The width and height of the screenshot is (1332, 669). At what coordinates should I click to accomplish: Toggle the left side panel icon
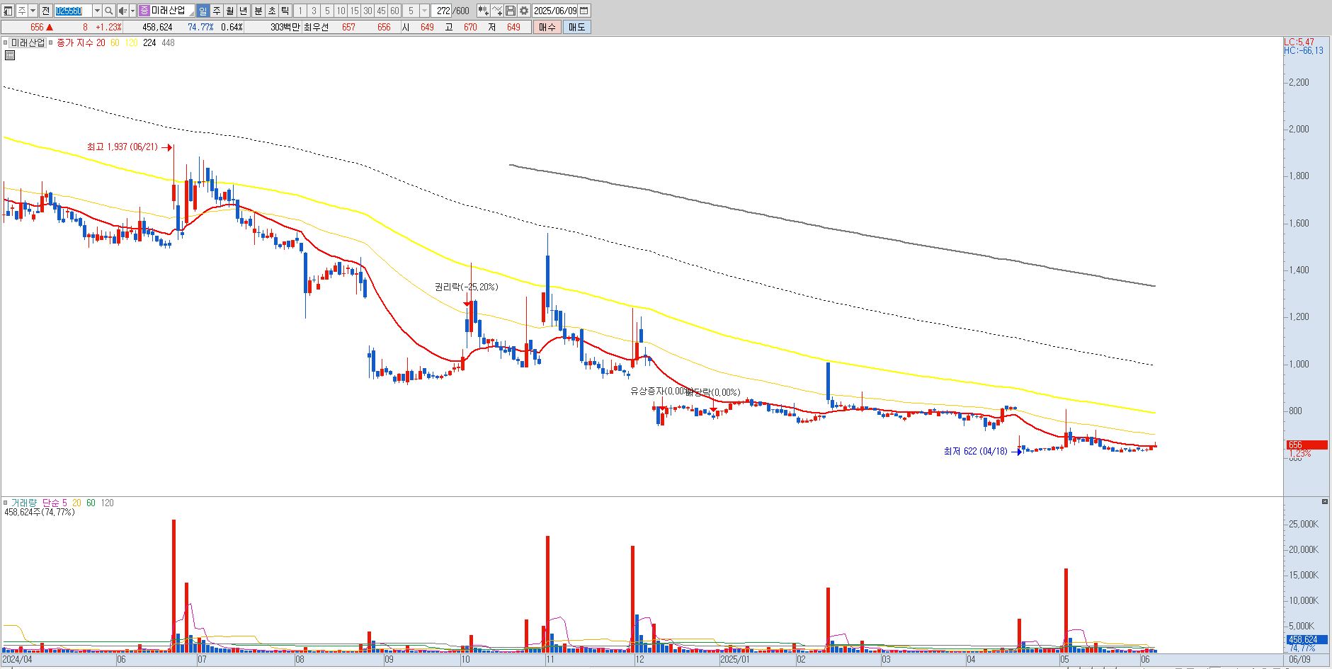8,11
